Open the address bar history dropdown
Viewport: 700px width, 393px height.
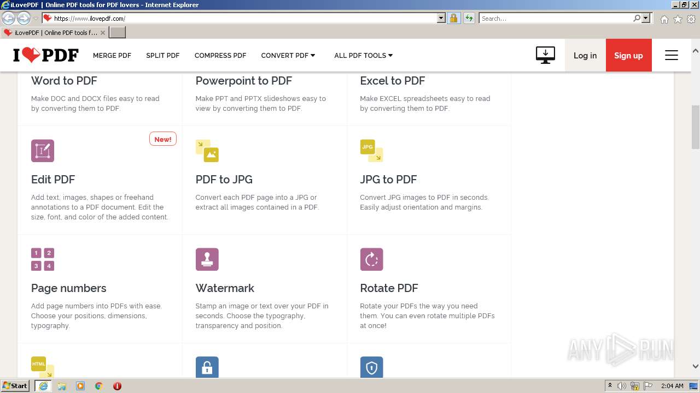[x=441, y=18]
